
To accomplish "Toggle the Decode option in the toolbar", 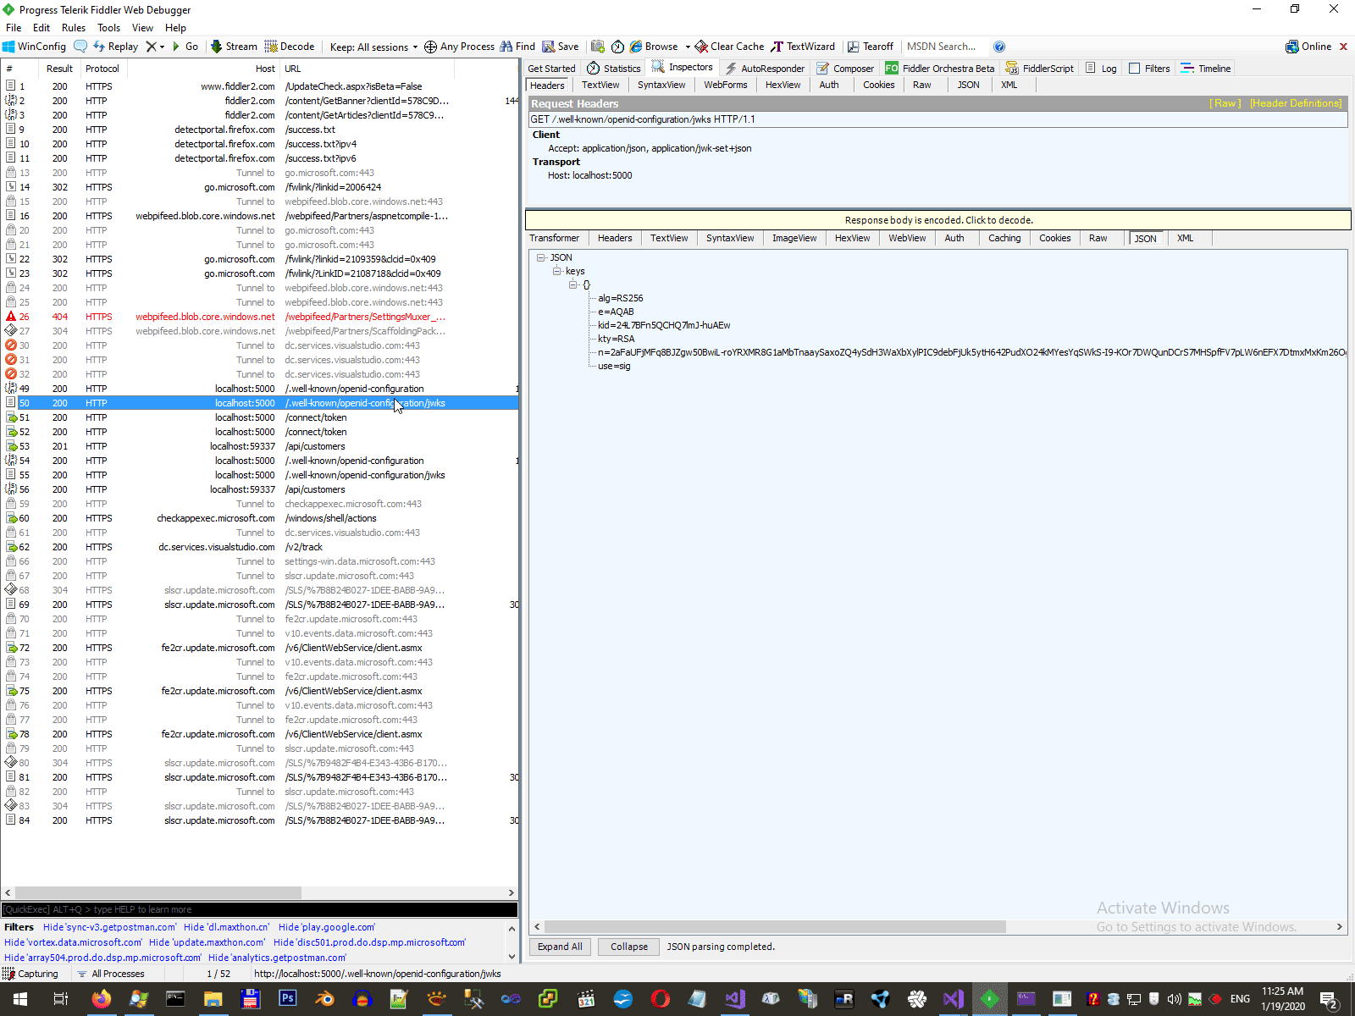I will click(290, 47).
